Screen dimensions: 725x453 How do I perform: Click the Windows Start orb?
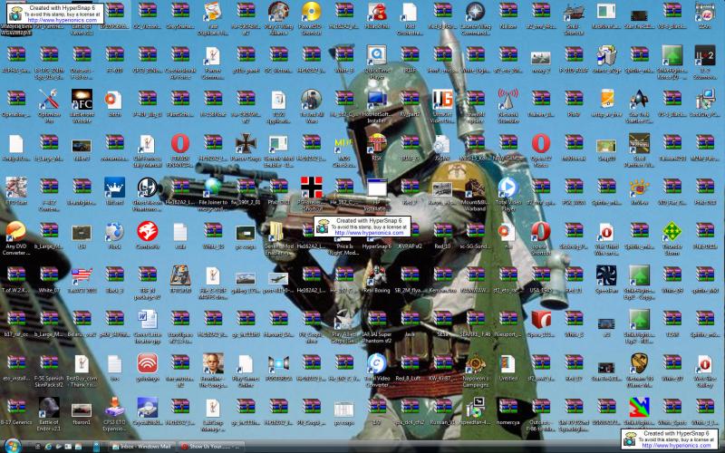(x=13, y=446)
